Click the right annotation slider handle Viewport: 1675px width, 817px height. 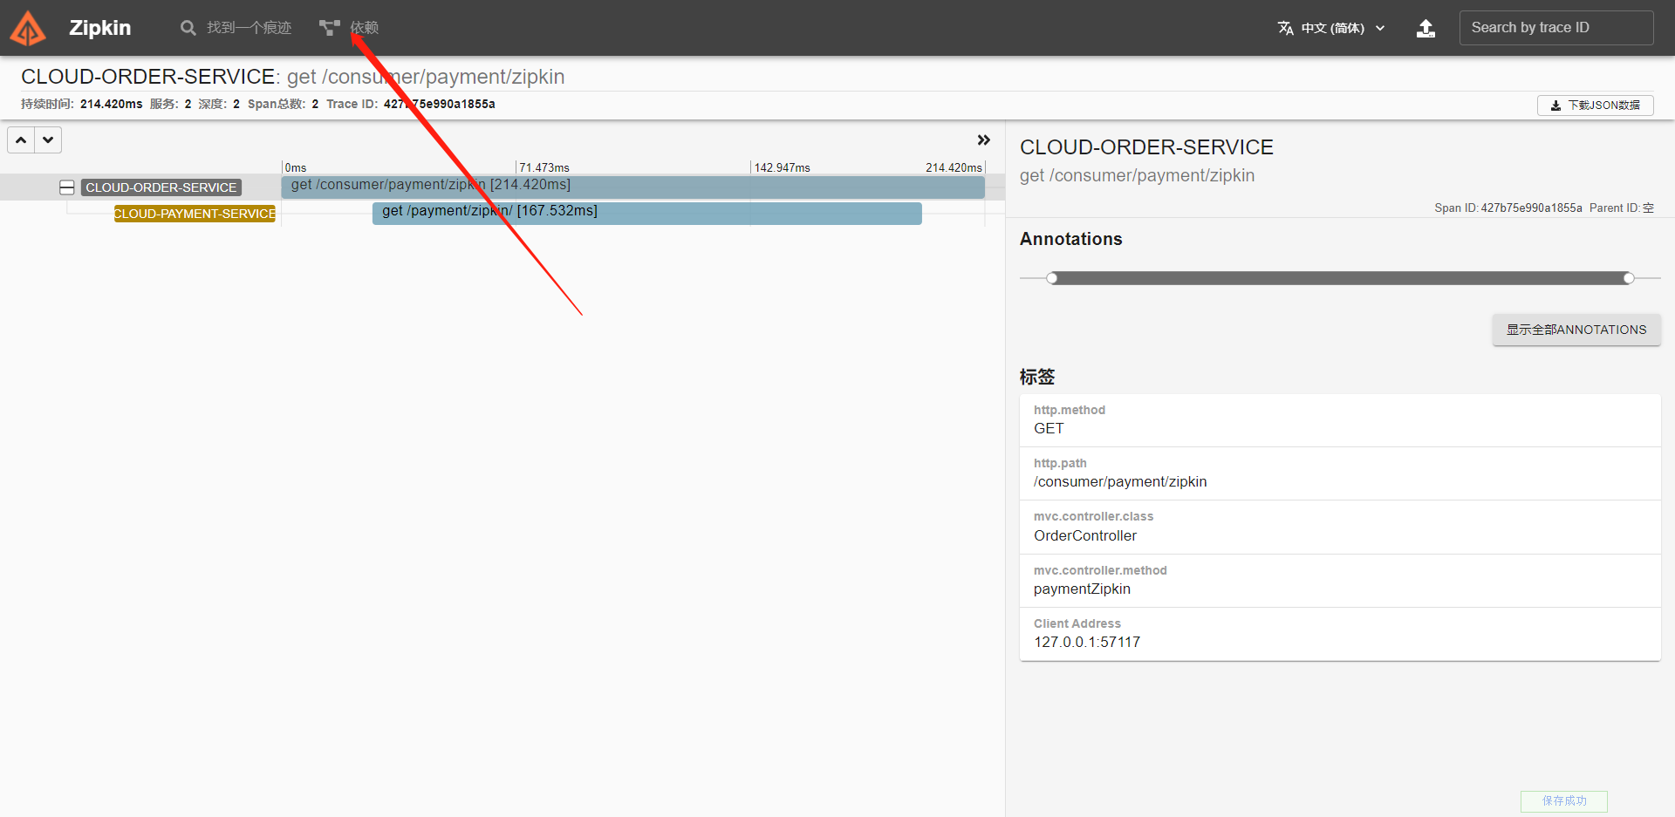point(1629,278)
